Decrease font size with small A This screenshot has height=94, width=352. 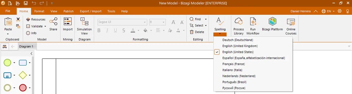(x=182, y=22)
